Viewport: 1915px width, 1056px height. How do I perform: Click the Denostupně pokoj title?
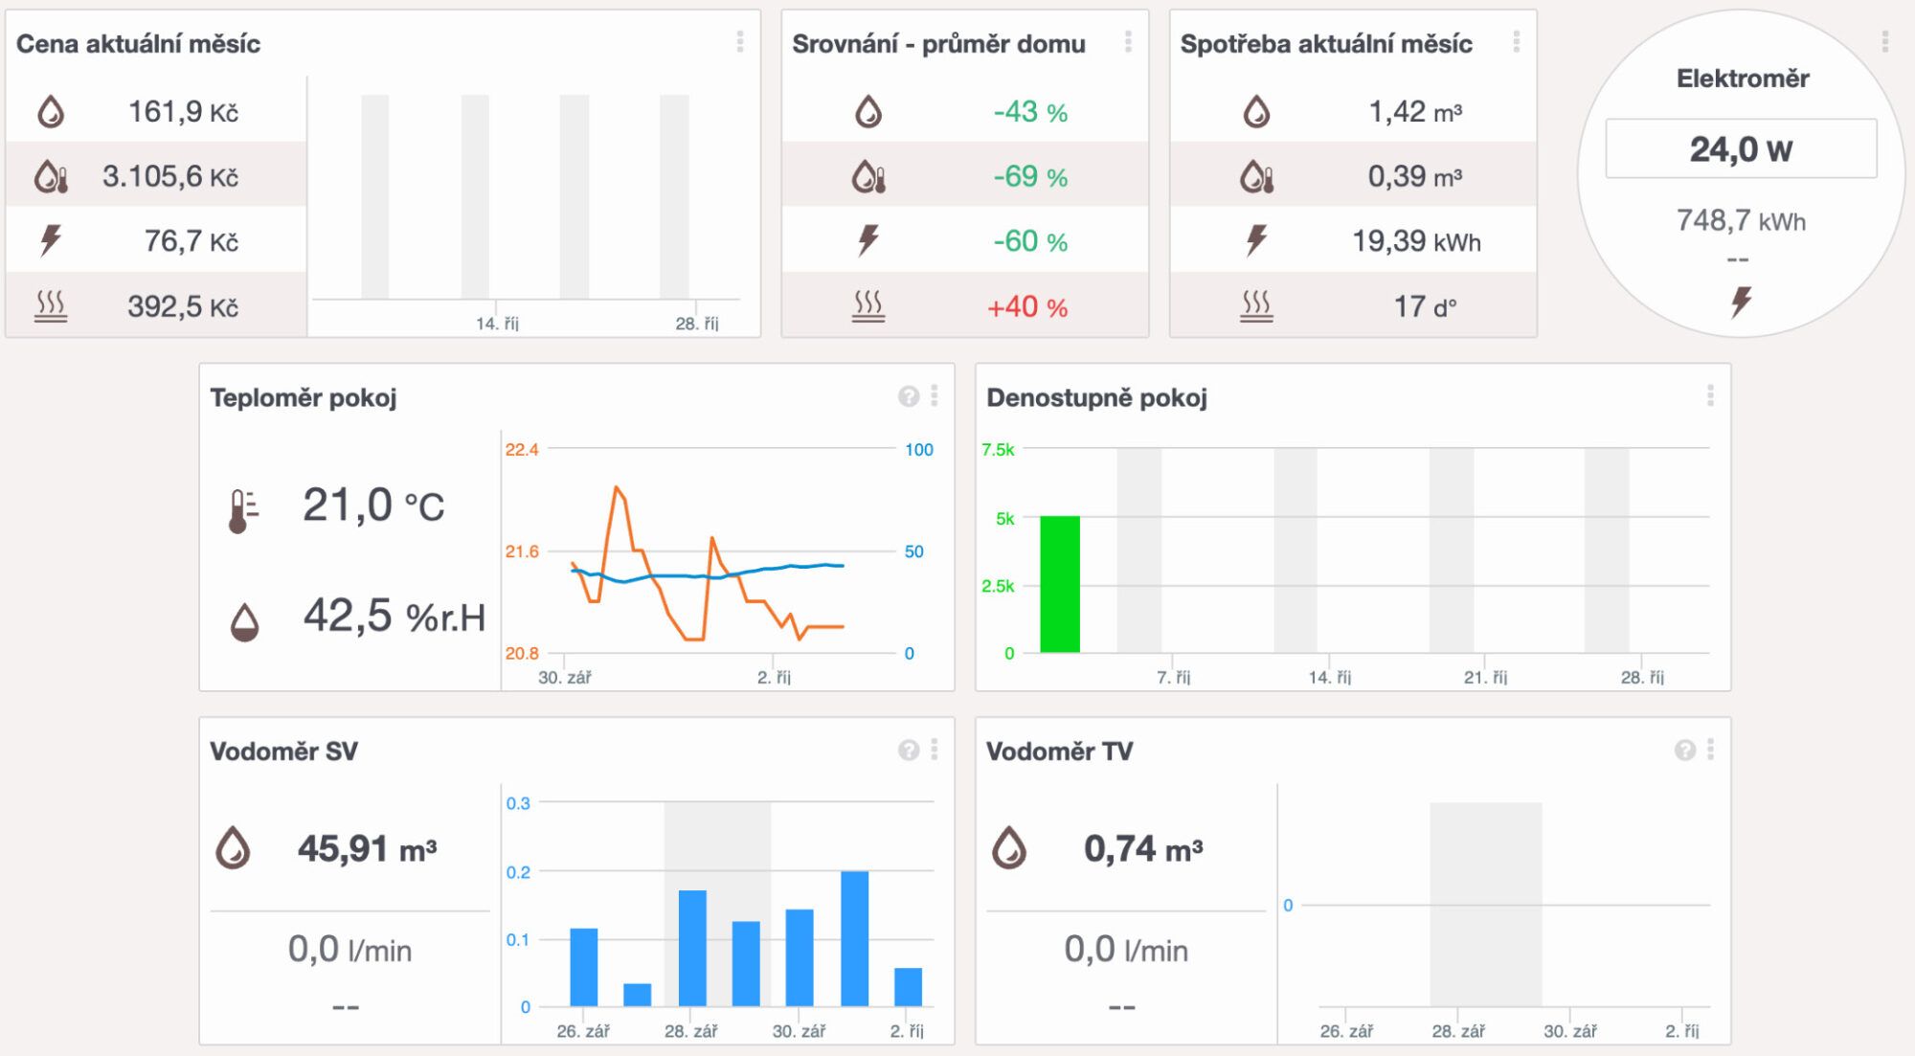coord(1096,397)
